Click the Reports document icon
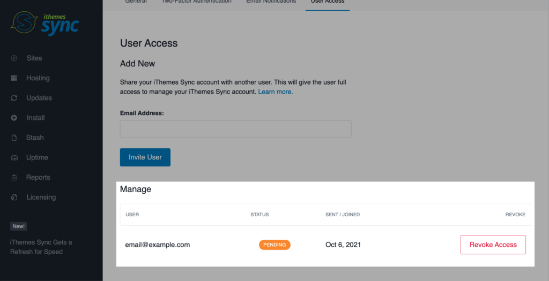 tap(14, 177)
